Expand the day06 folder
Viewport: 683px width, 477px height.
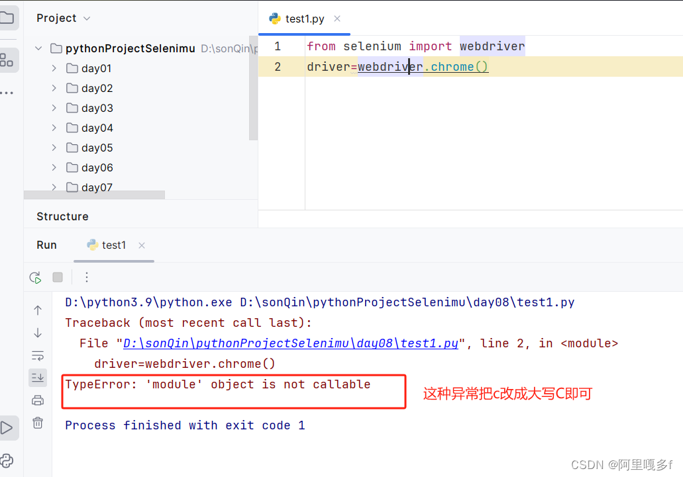pos(54,167)
